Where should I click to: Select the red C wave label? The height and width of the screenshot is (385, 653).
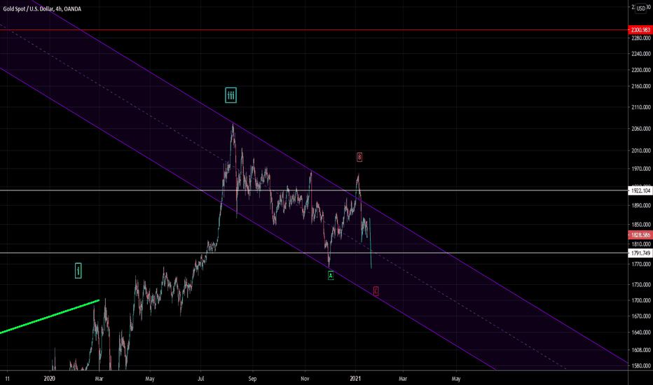coord(376,291)
